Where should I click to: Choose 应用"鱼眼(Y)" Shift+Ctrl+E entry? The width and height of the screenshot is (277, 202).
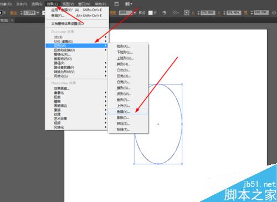[x=76, y=10]
